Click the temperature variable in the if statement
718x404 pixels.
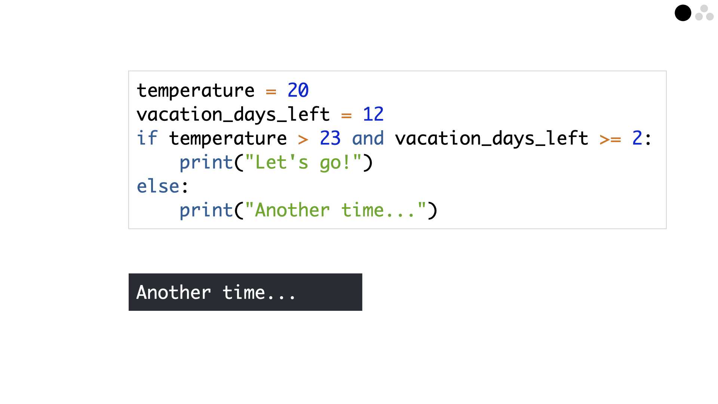[228, 138]
